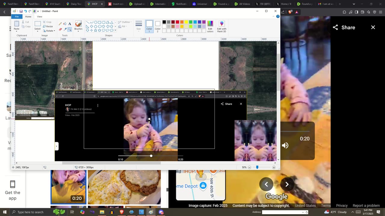
Task: Click the Save icon in Paint title bar
Action: click(x=21, y=11)
